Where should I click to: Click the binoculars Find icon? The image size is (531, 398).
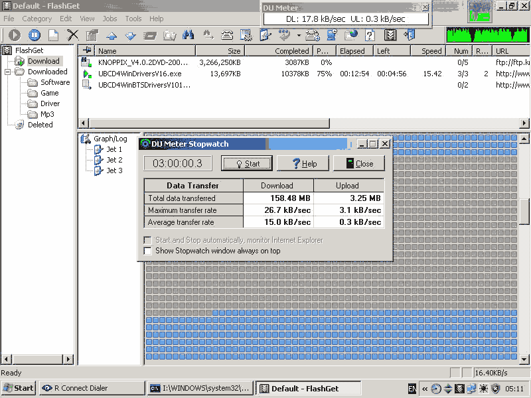(x=189, y=34)
